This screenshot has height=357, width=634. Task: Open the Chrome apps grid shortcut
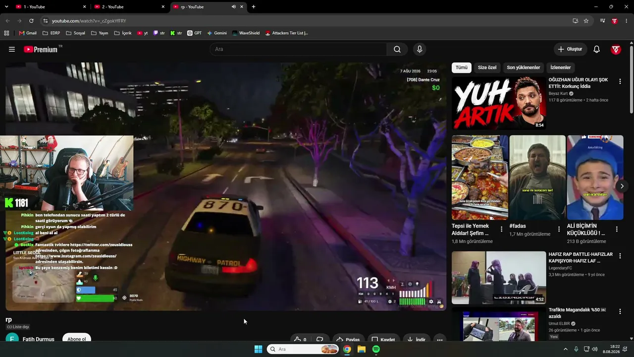pyautogui.click(x=6, y=33)
